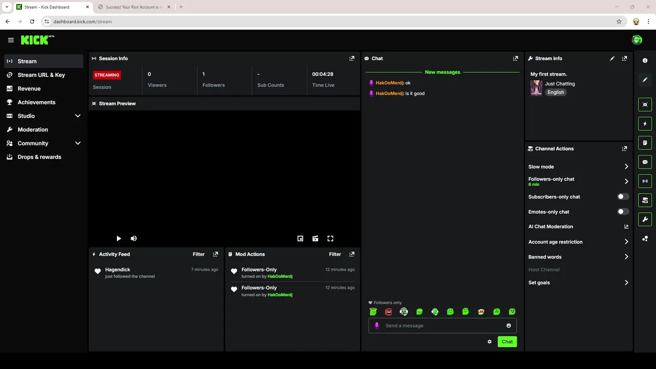Open the hamburger menu beside Kick logo
Screen dimensions: 656x369
[11, 40]
